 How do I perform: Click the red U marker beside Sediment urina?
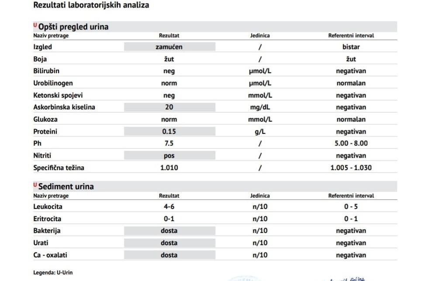[35, 185]
